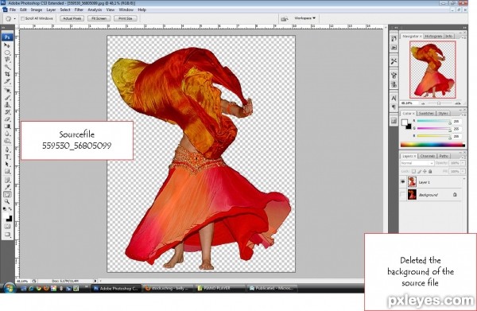The height and width of the screenshot is (311, 477).
Task: Select the Path Selection tool
Action: pyautogui.click(x=7, y=165)
